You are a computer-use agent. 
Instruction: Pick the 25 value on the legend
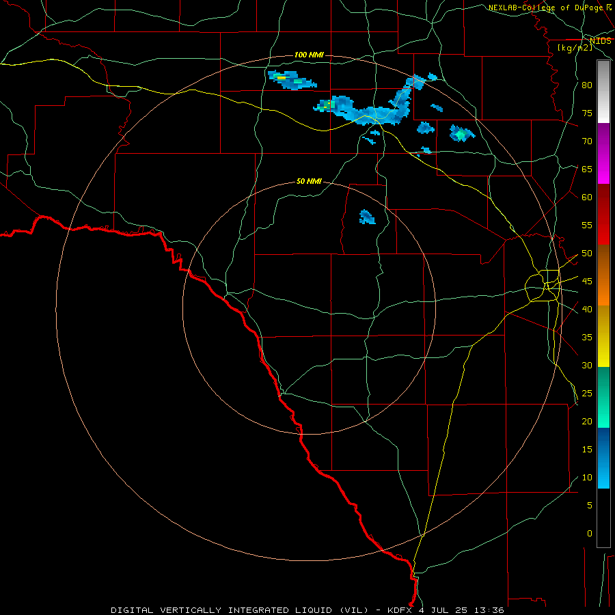[x=587, y=394]
